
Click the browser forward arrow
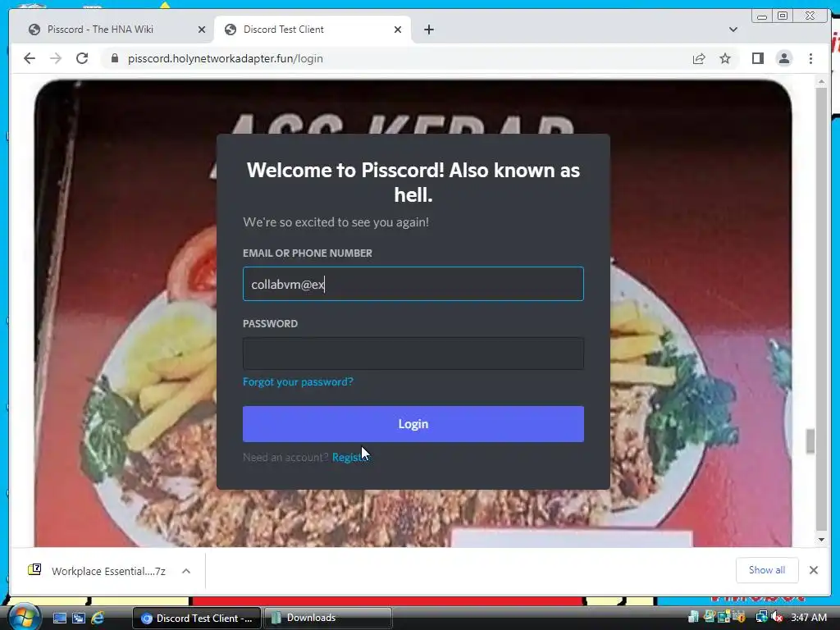(56, 58)
